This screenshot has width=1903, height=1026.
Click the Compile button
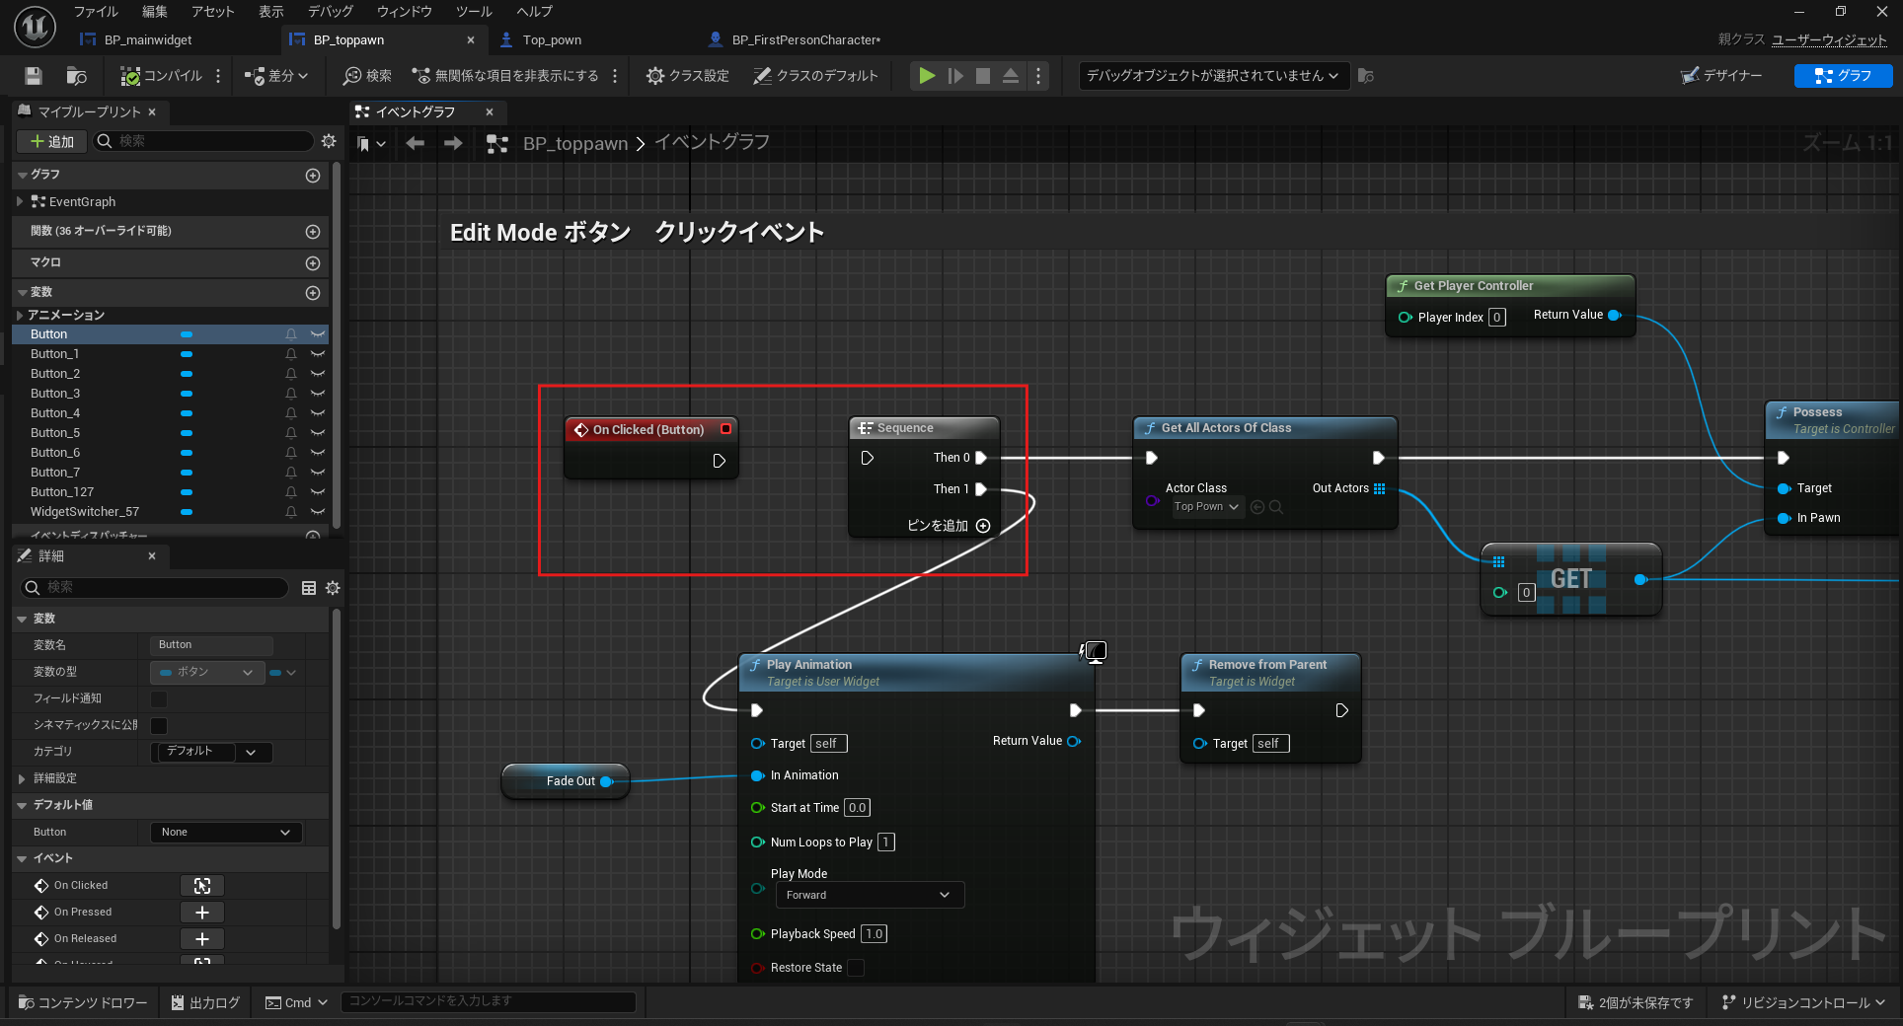point(162,76)
